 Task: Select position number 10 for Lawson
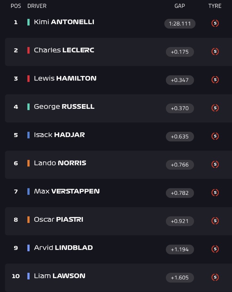coord(16,276)
